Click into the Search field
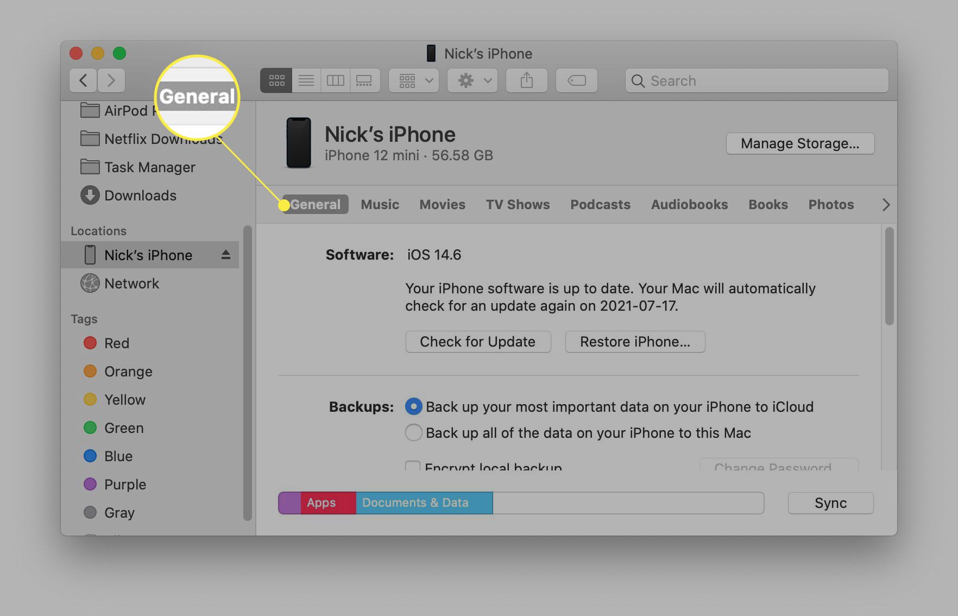The width and height of the screenshot is (958, 616). coord(757,80)
